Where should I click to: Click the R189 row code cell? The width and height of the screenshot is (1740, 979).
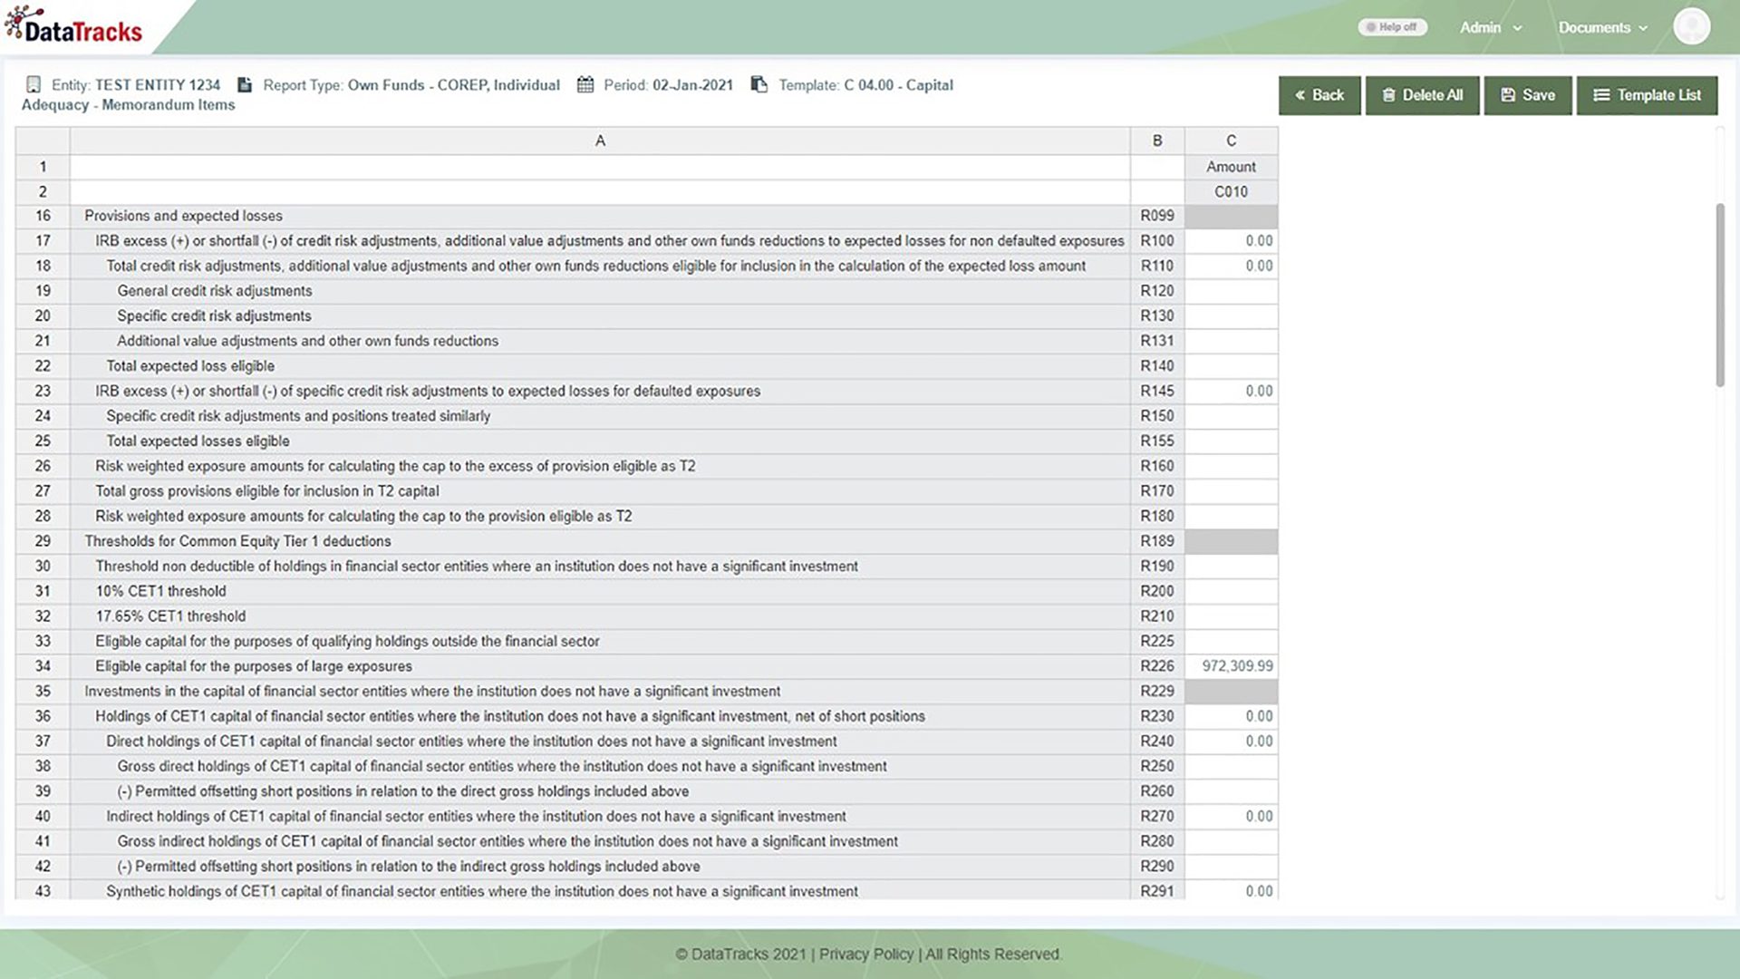1157,541
